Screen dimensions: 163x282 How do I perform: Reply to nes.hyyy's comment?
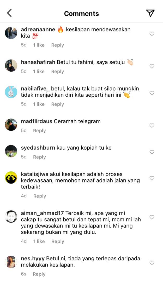[x=39, y=274]
